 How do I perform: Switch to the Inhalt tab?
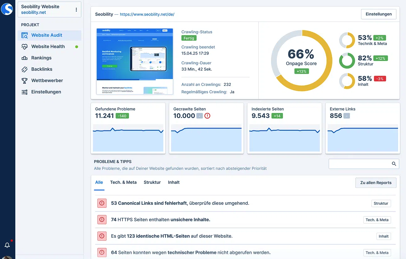(x=174, y=182)
